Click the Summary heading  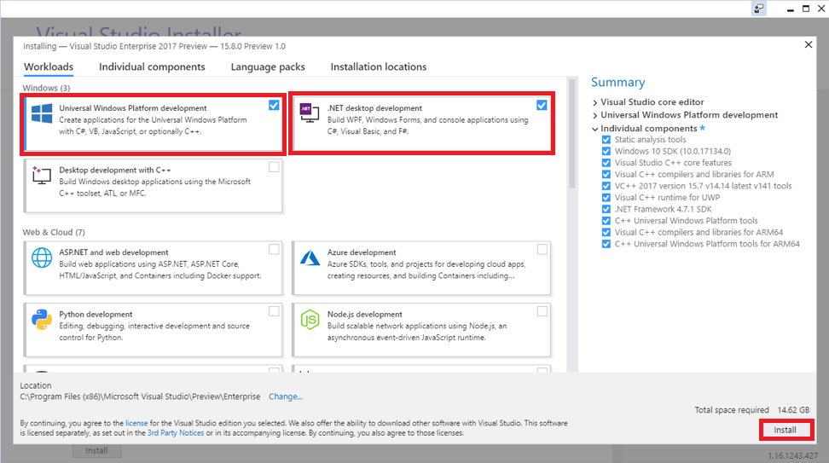(618, 83)
